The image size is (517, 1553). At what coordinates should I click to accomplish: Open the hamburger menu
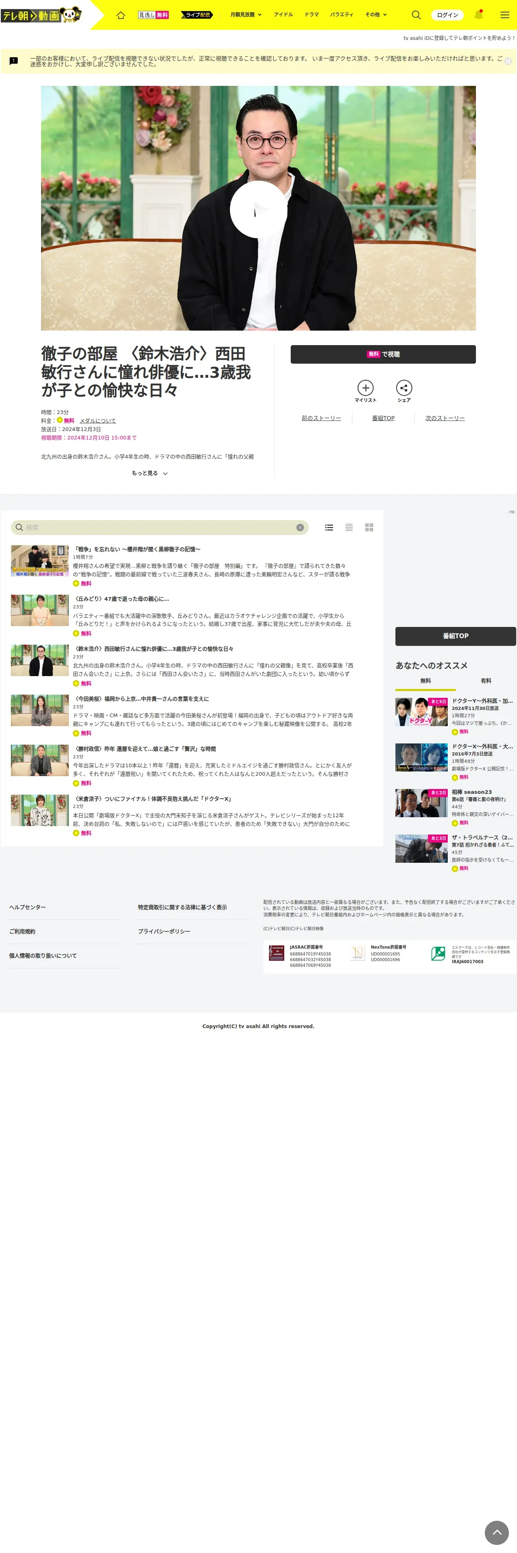point(505,15)
